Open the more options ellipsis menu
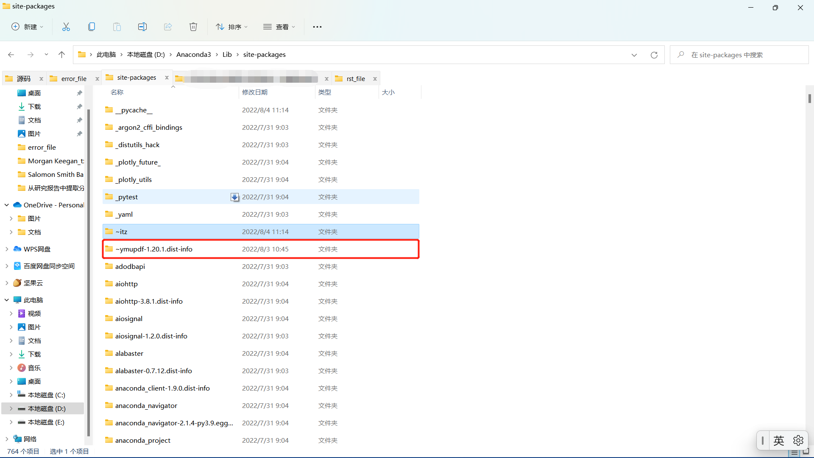Screen dimensions: 814x458 point(317,27)
